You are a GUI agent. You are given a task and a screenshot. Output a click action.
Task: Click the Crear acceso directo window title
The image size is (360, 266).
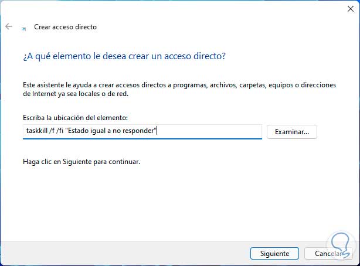[x=65, y=27]
